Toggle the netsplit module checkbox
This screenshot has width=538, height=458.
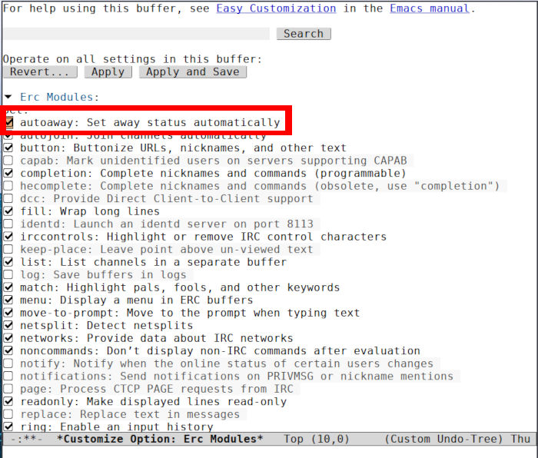pyautogui.click(x=8, y=326)
